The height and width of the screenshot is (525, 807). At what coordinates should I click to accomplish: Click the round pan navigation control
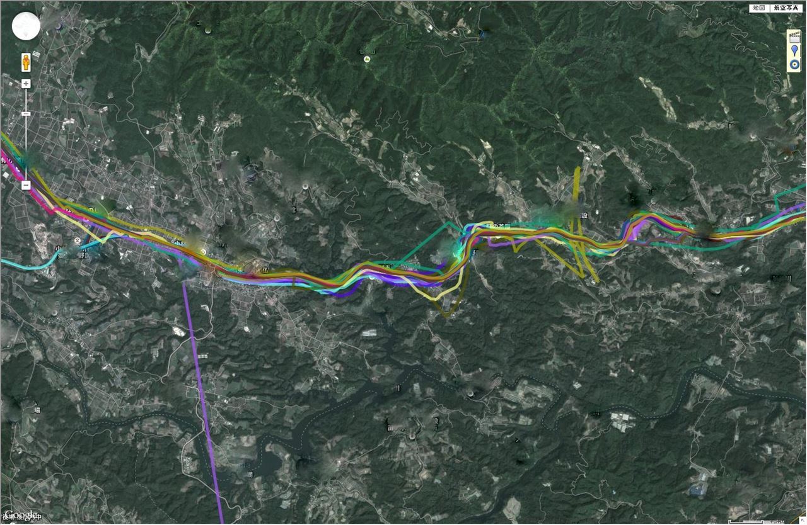26,26
